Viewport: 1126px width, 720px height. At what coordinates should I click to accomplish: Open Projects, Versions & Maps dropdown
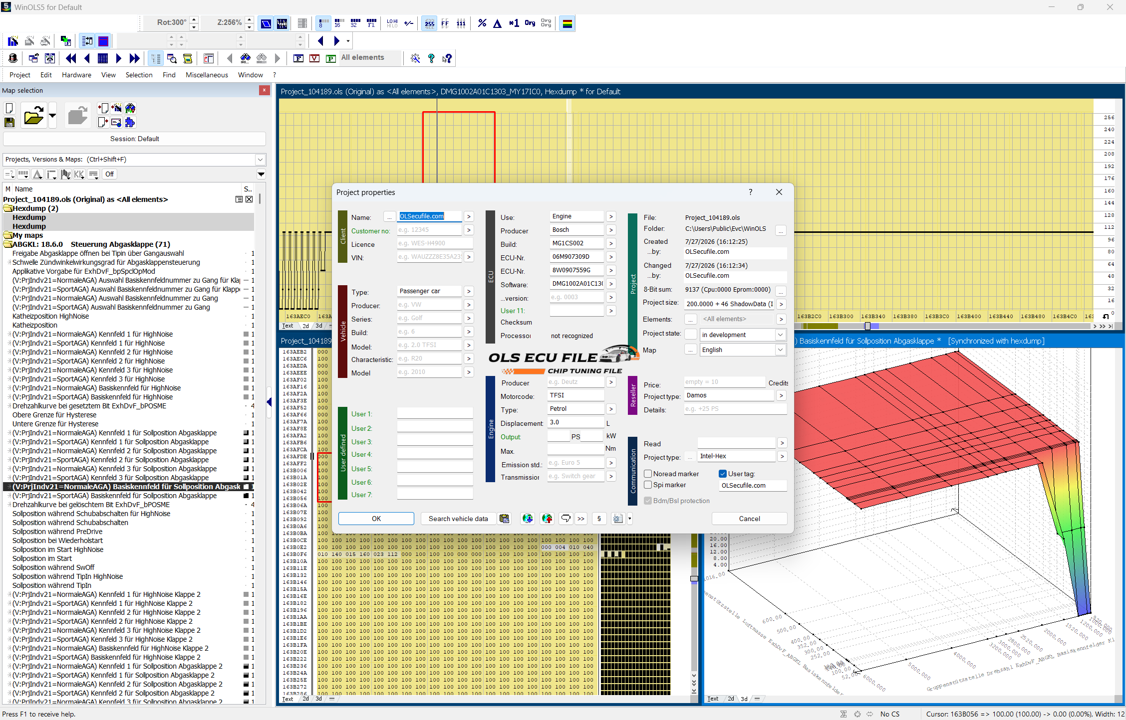(x=260, y=160)
